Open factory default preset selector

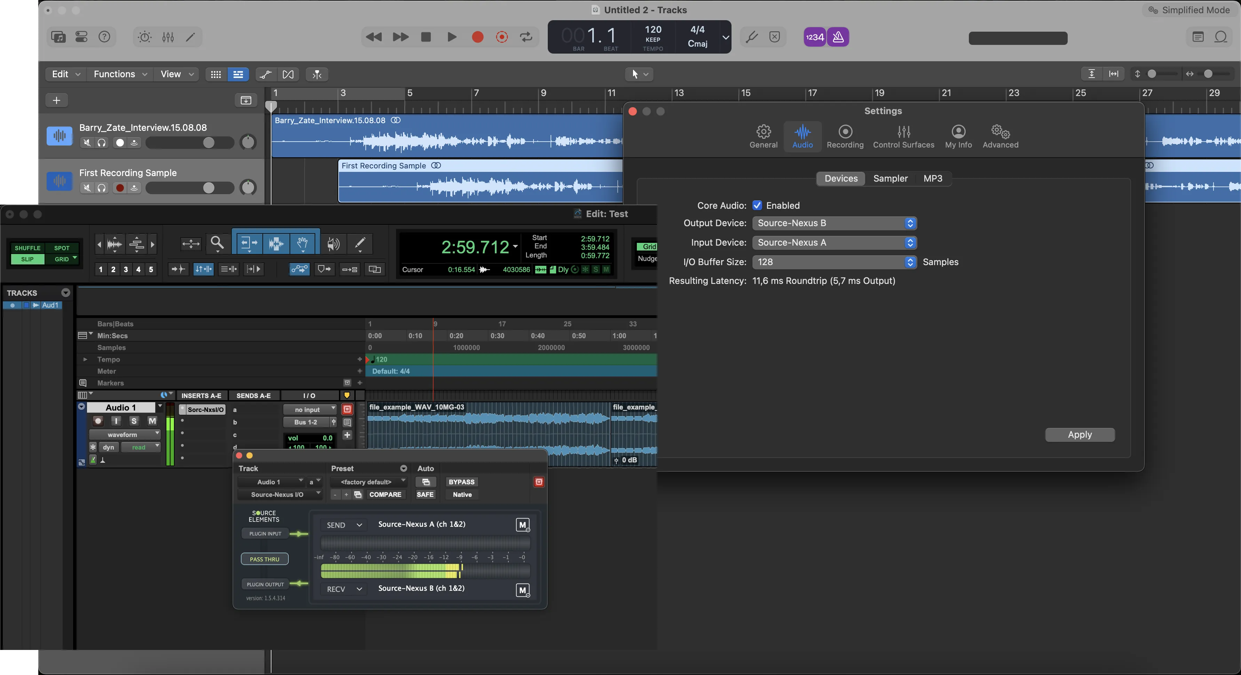(x=369, y=482)
